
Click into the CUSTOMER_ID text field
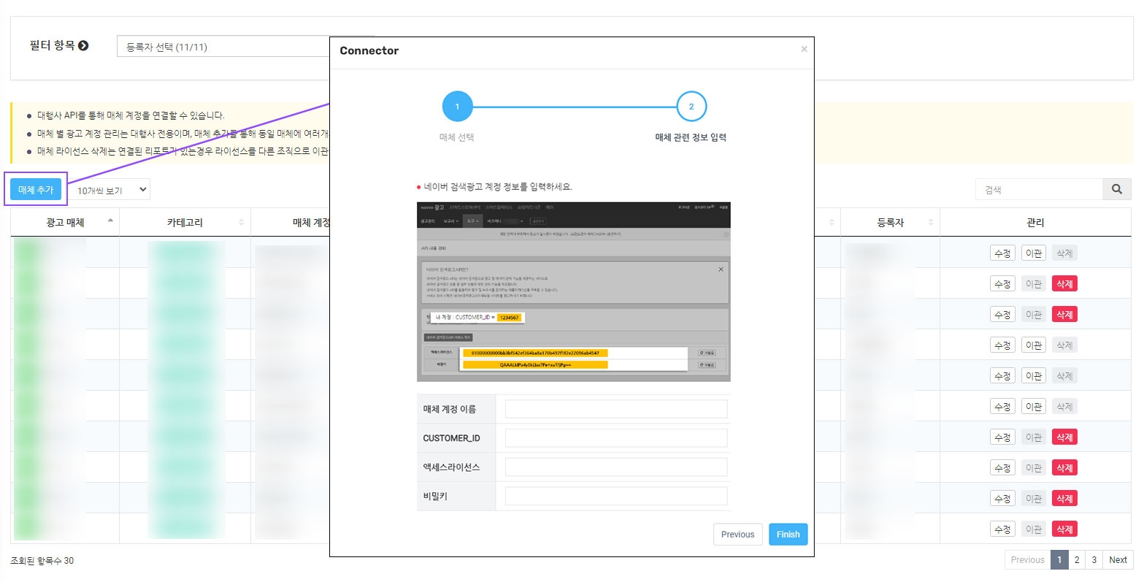point(615,438)
